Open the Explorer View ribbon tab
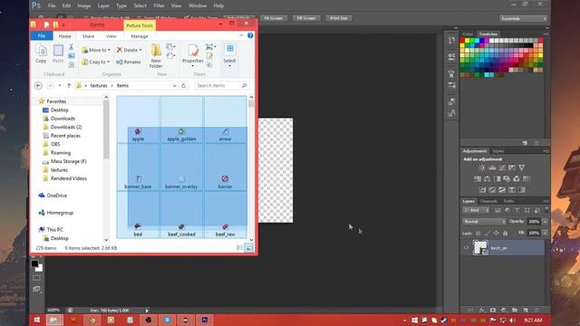Screen dimensions: 580x326 point(111,36)
